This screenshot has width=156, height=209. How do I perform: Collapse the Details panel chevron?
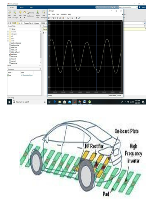pyautogui.click(x=40, y=66)
